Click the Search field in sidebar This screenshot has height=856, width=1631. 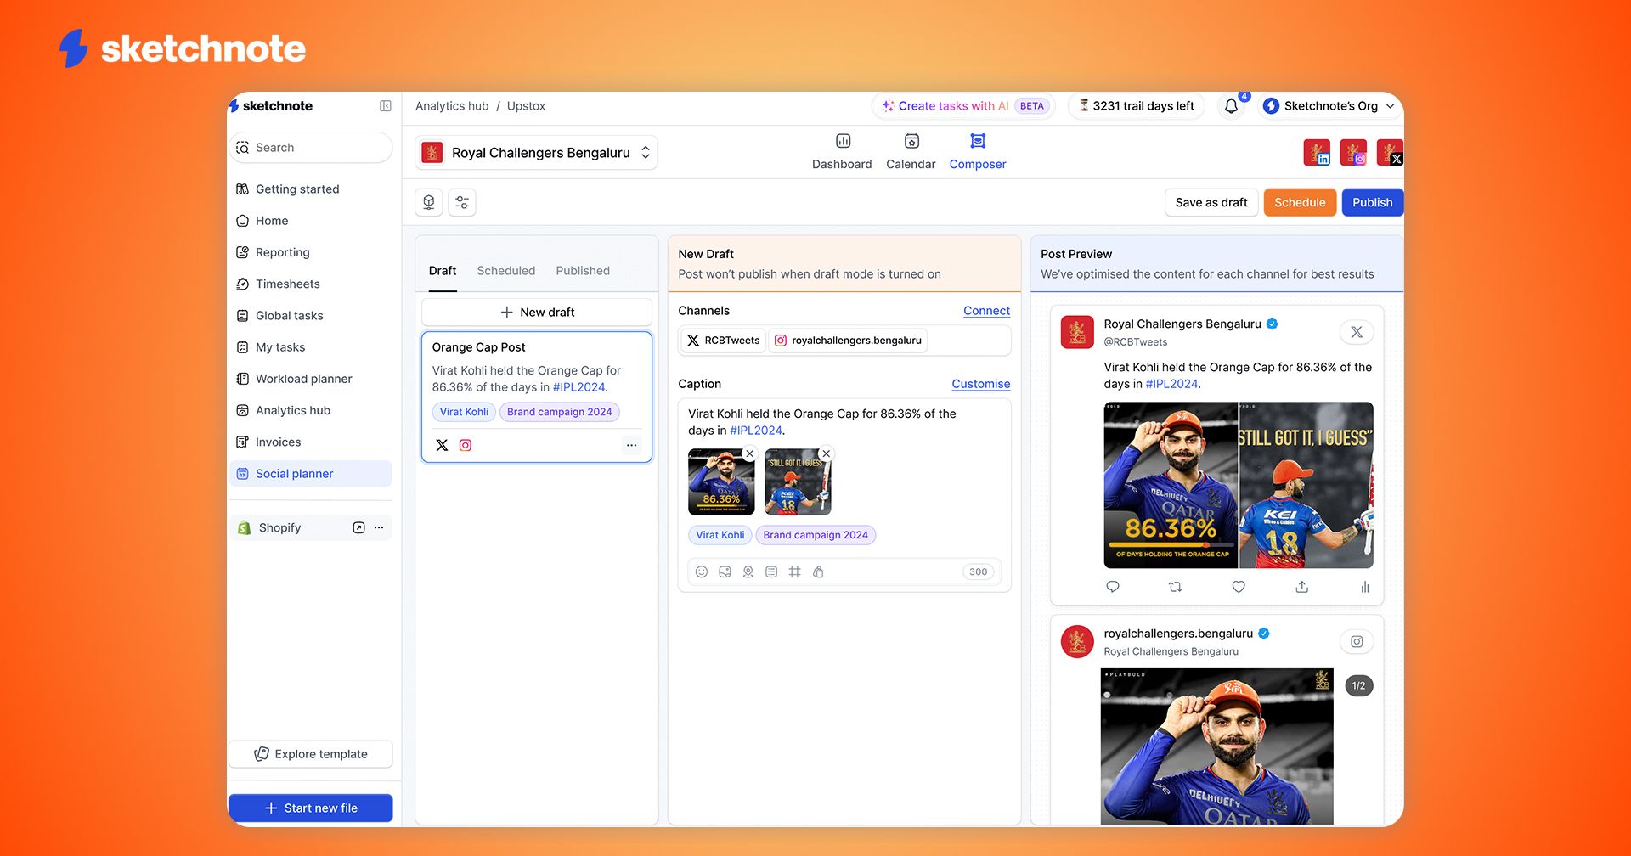[x=311, y=148]
